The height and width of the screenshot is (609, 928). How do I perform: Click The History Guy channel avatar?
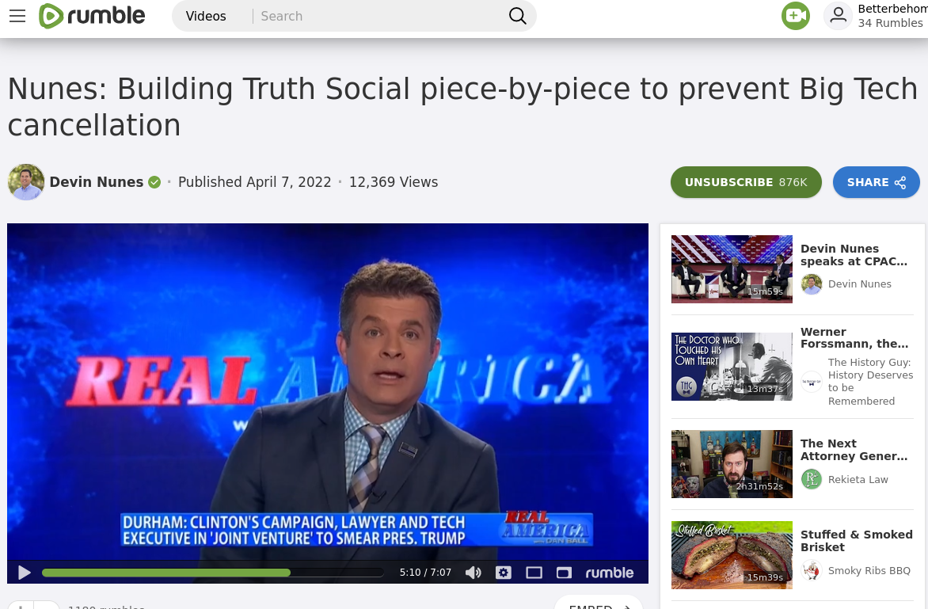pos(812,382)
